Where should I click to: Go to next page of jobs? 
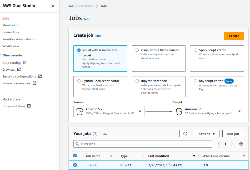coord(232,144)
